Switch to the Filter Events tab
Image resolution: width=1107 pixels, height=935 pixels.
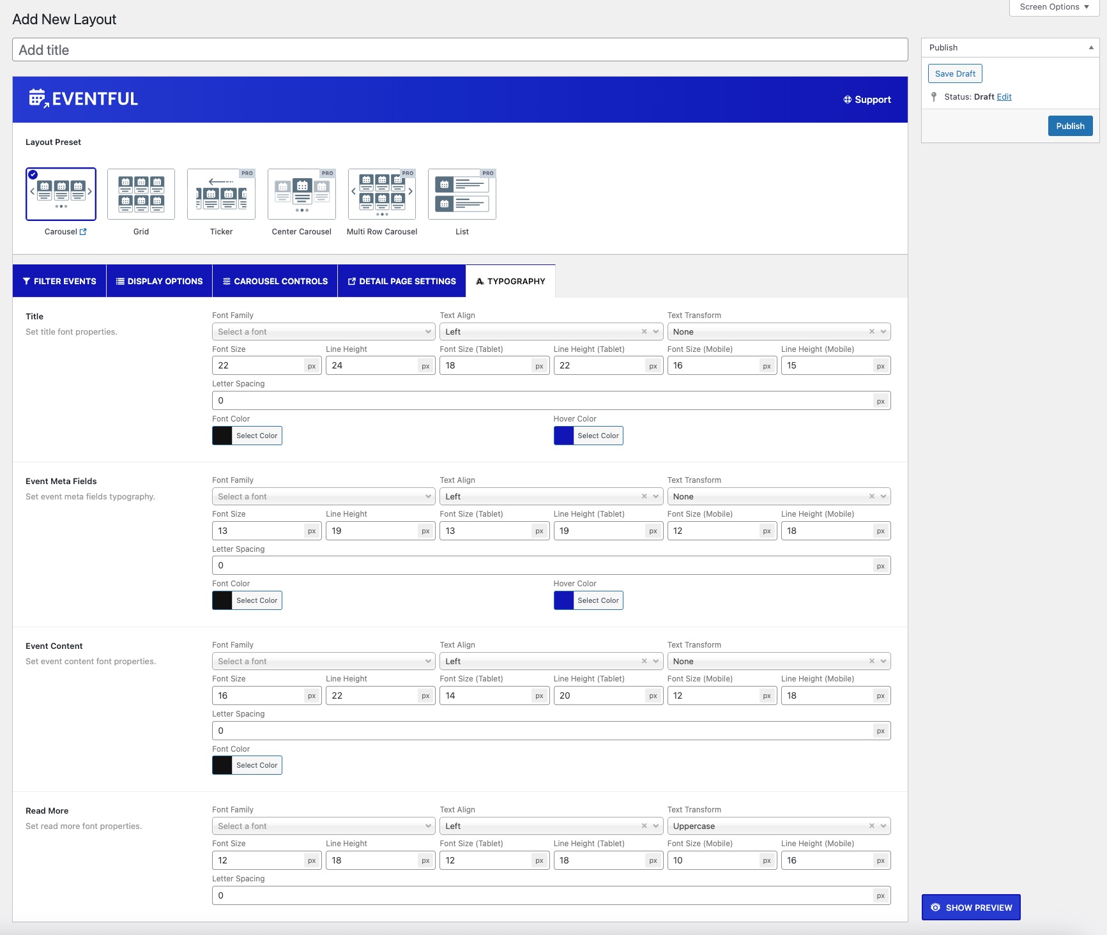click(59, 281)
